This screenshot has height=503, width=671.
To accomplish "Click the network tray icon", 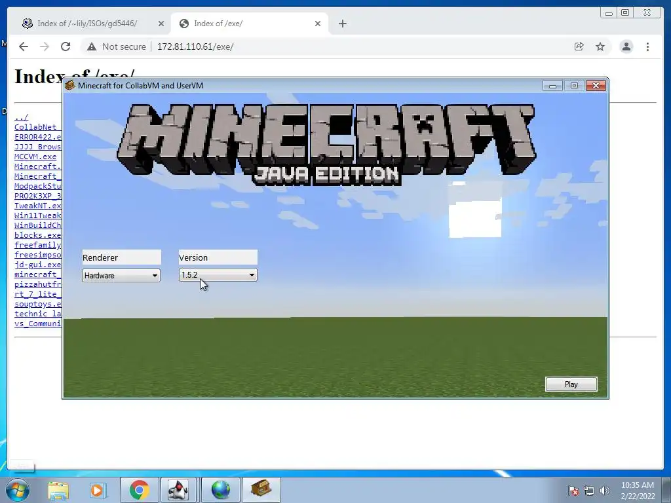I will pyautogui.click(x=589, y=491).
